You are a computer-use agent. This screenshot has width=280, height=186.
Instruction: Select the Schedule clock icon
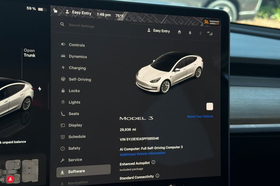[x=63, y=137]
